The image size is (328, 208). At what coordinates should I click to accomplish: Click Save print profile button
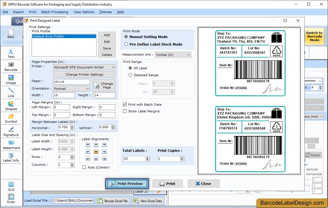[107, 48]
